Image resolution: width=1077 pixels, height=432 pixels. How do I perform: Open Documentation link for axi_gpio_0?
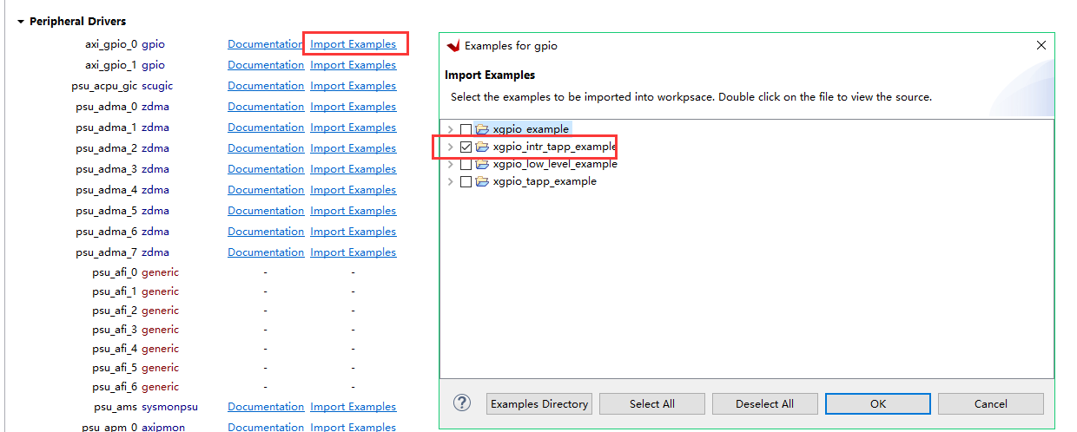tap(266, 43)
